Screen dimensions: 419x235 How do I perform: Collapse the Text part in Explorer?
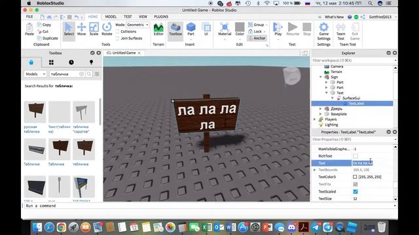(x=326, y=93)
